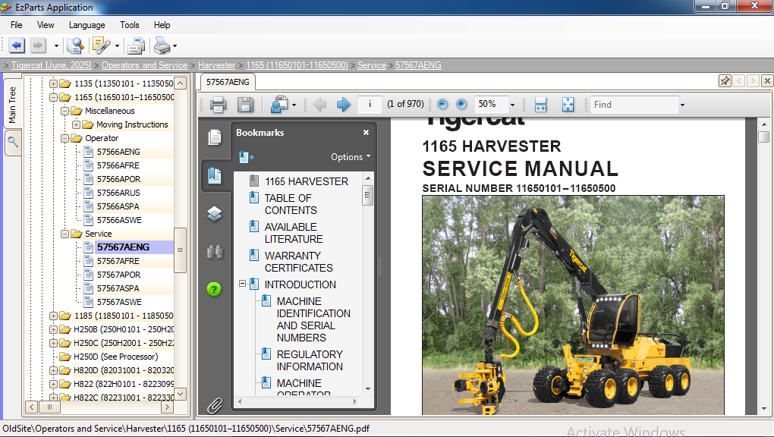
Task: Click the 57567AENG breadcrumb link
Action: pos(418,65)
